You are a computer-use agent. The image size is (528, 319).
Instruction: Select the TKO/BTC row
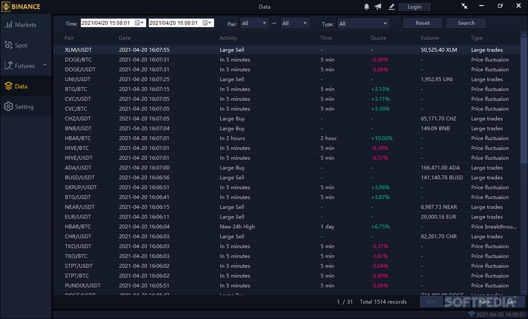pyautogui.click(x=286, y=256)
